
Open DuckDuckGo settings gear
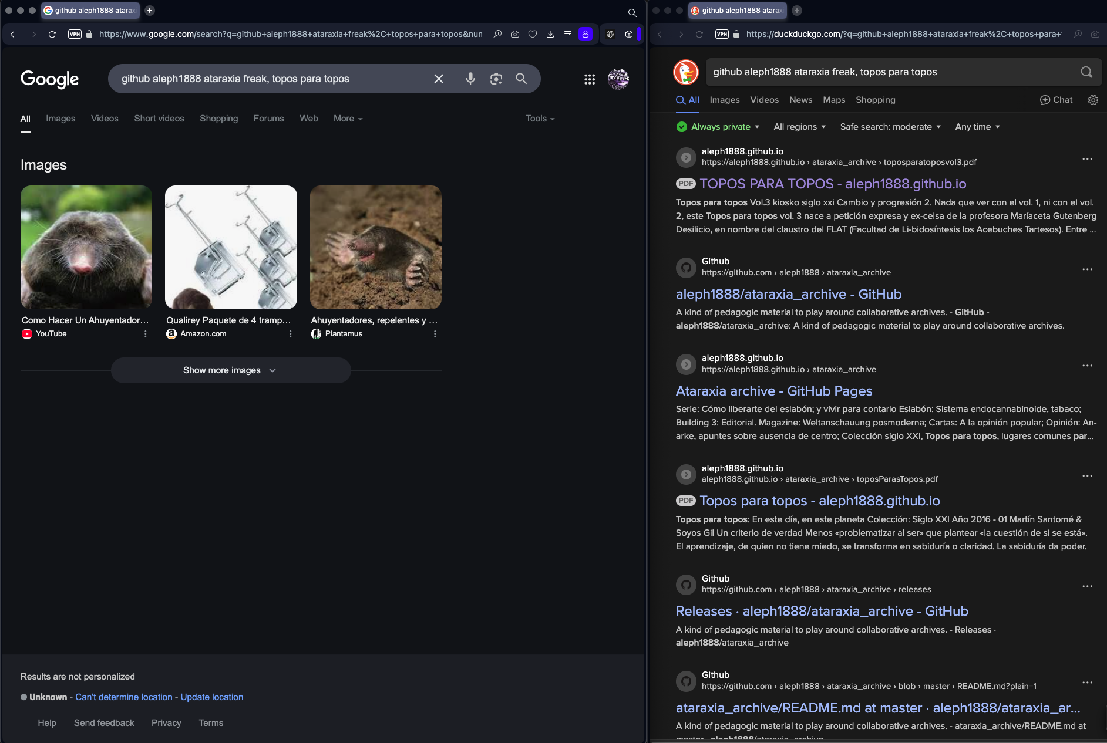pos(1093,100)
